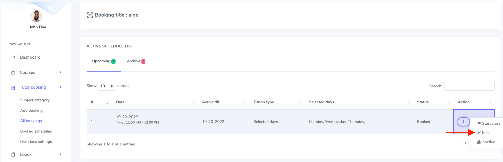Collapse the Tutor booking chevron
503x162 pixels.
(60, 87)
